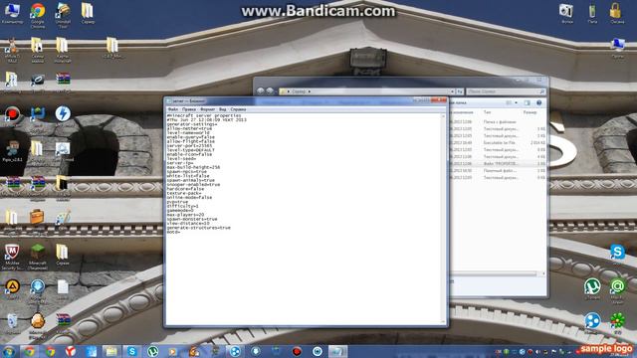Image resolution: width=637 pixels, height=358 pixels.
Task: Click the Размер column header in Explorer
Action: [530, 112]
